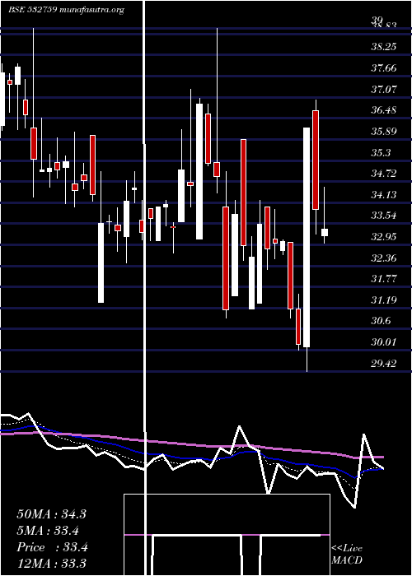
Task: Click the '<<Live MACD' label
Action: [x=347, y=554]
